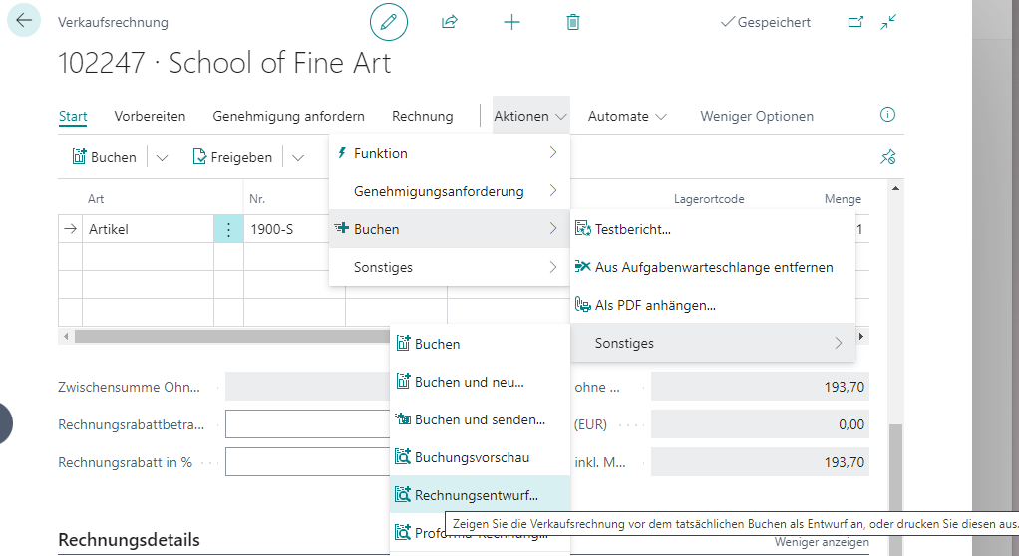The image size is (1019, 556).
Task: Click the collapse page arrows icon
Action: [x=888, y=22]
